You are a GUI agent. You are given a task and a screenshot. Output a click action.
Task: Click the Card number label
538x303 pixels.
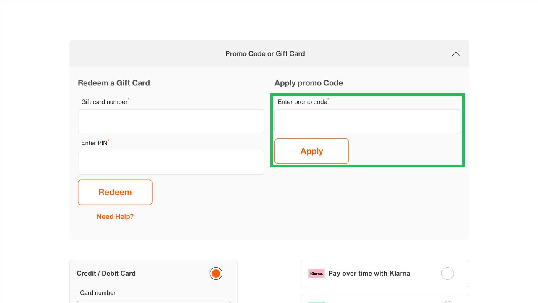(x=98, y=293)
